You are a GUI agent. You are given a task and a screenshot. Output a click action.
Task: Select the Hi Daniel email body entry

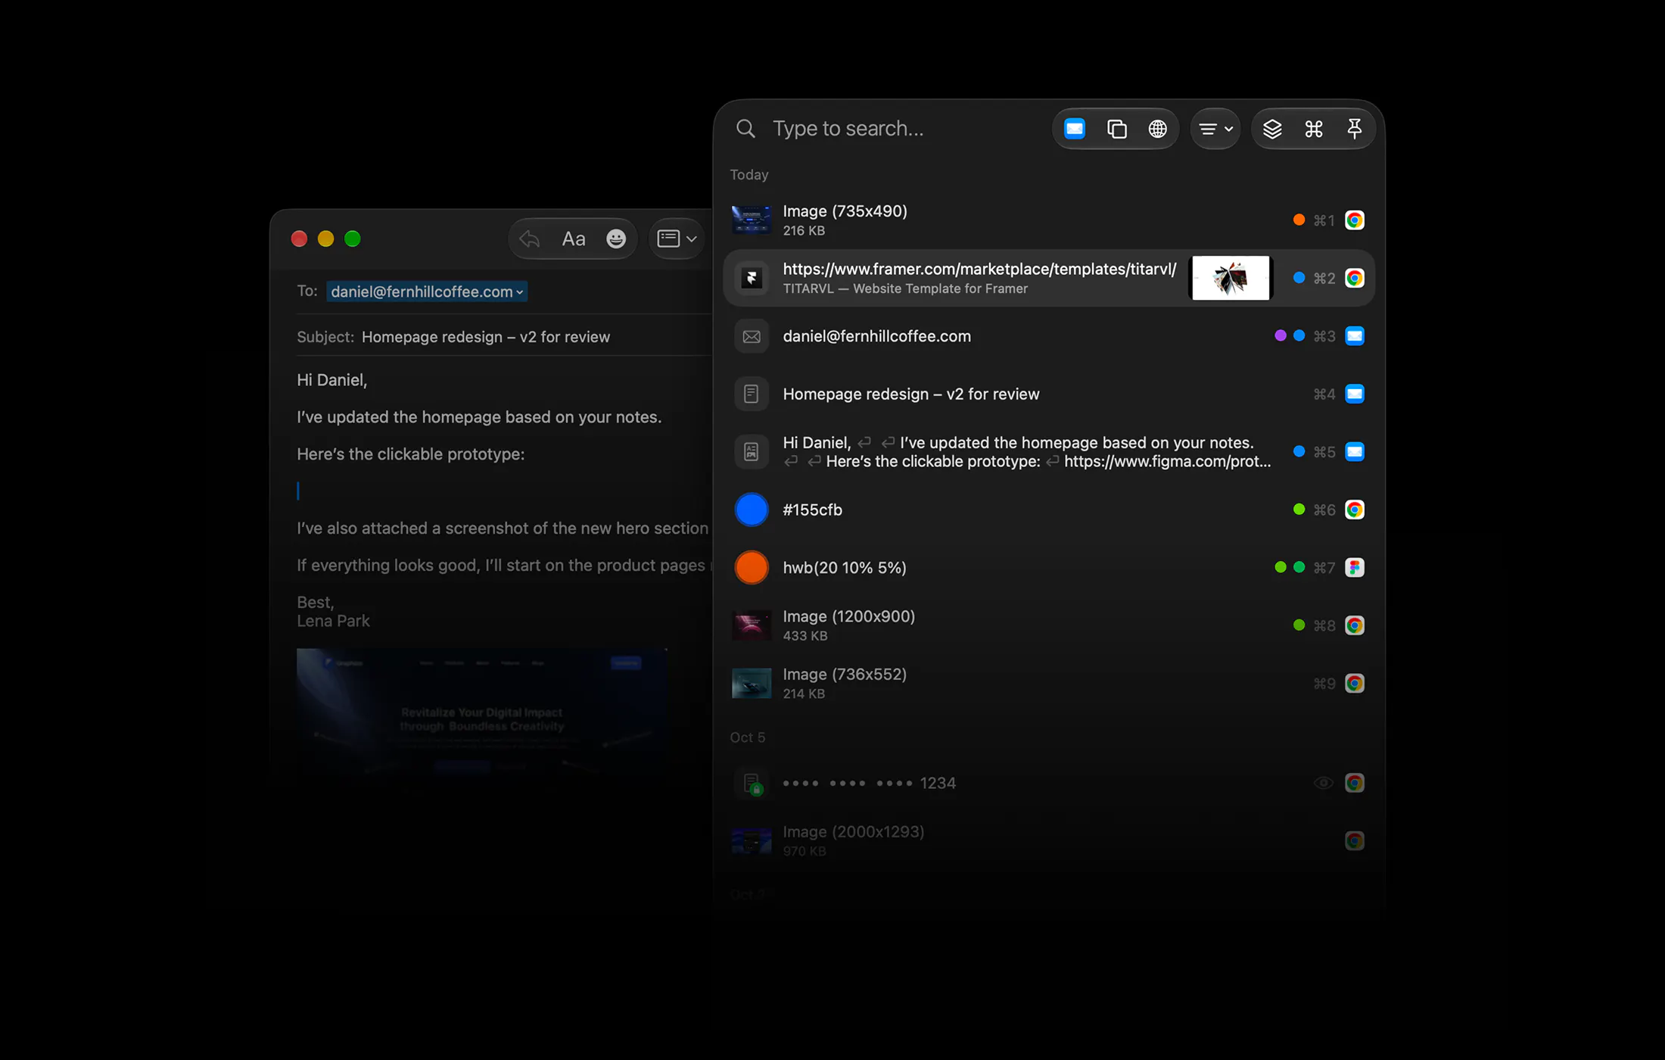coord(1049,452)
